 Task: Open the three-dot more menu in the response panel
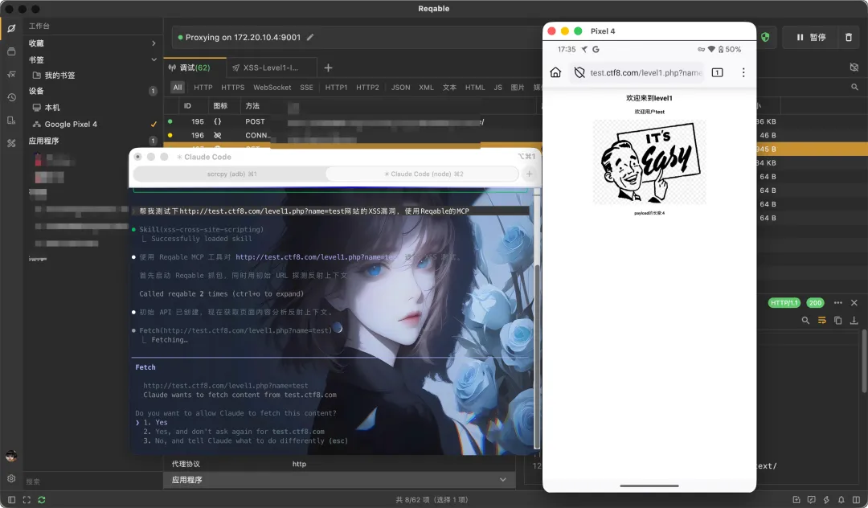(x=838, y=303)
